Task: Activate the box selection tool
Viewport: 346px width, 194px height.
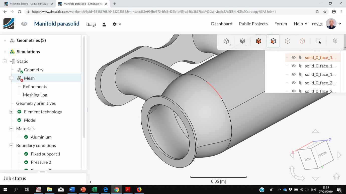Action: [x=318, y=41]
